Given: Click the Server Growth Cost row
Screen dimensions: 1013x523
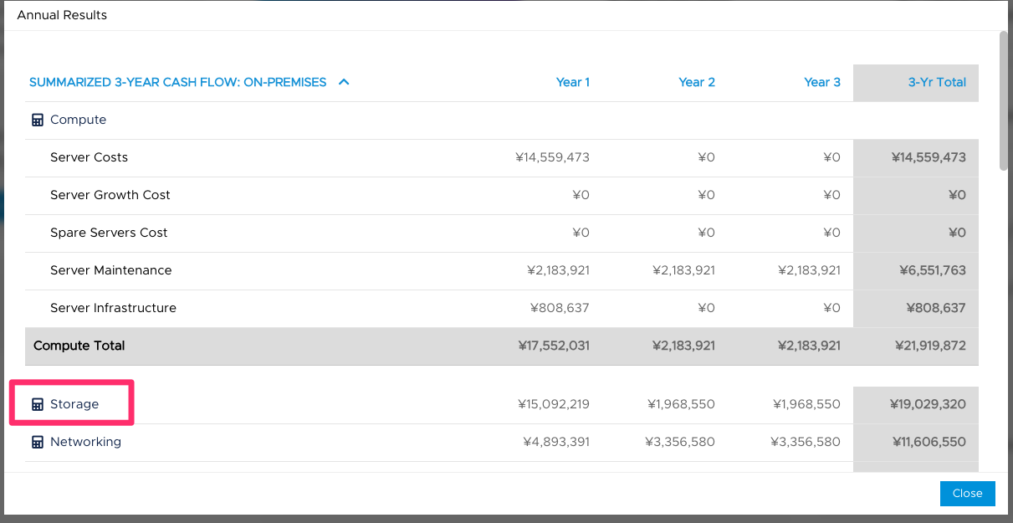Looking at the screenshot, I should pyautogui.click(x=110, y=194).
